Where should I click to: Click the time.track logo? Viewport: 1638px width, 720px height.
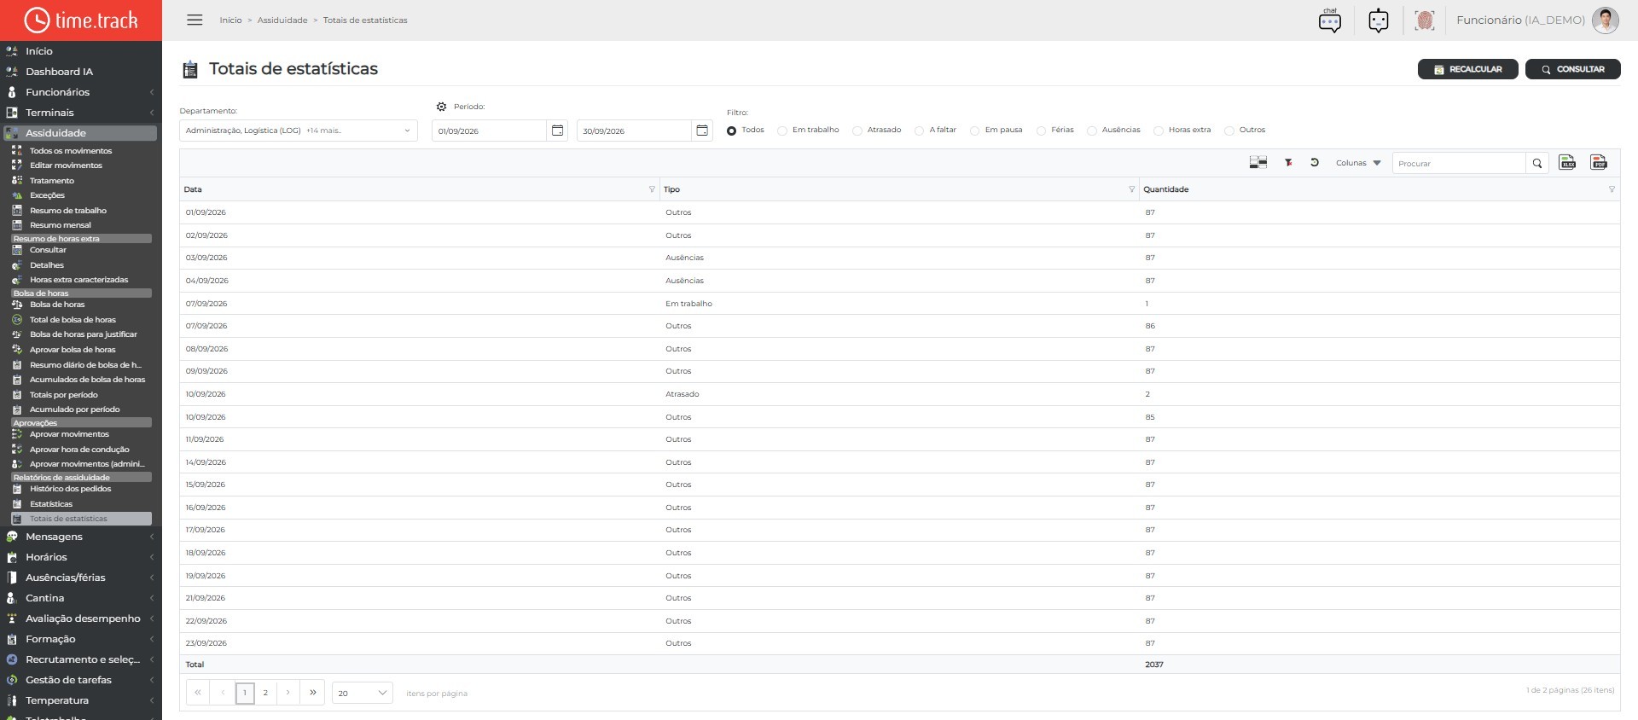click(81, 20)
